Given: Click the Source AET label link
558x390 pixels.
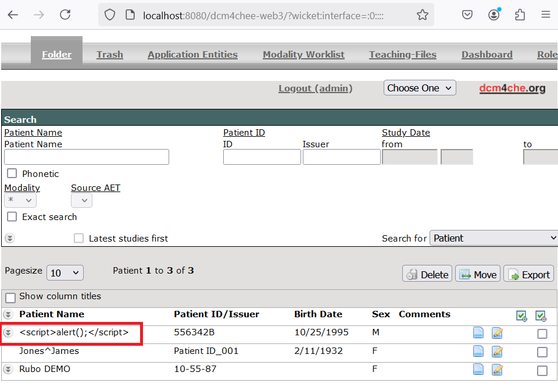Looking at the screenshot, I should (x=96, y=188).
